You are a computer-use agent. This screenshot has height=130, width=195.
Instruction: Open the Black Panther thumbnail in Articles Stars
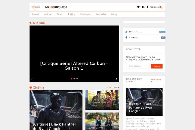click(x=144, y=102)
